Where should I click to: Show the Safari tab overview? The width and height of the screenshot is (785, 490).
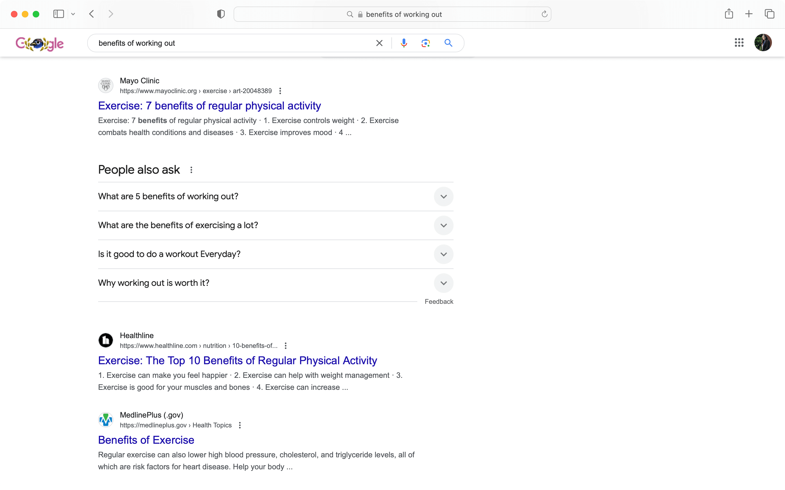coord(769,14)
